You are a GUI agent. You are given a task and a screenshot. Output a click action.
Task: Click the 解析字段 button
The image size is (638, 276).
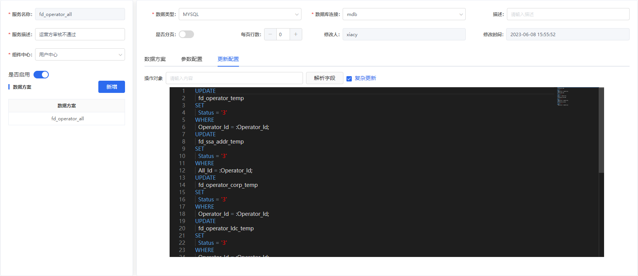click(x=325, y=78)
